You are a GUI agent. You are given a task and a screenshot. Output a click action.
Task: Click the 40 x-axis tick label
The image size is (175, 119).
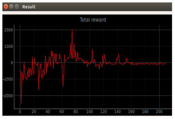point(48,111)
